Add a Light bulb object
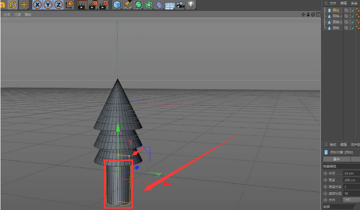The width and height of the screenshot is (360, 210). pyautogui.click(x=191, y=5)
